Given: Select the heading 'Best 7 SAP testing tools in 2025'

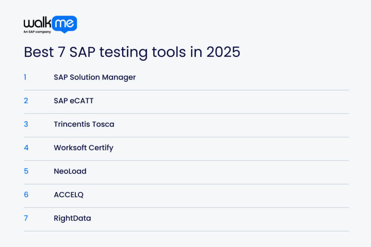Looking at the screenshot, I should click(132, 52).
